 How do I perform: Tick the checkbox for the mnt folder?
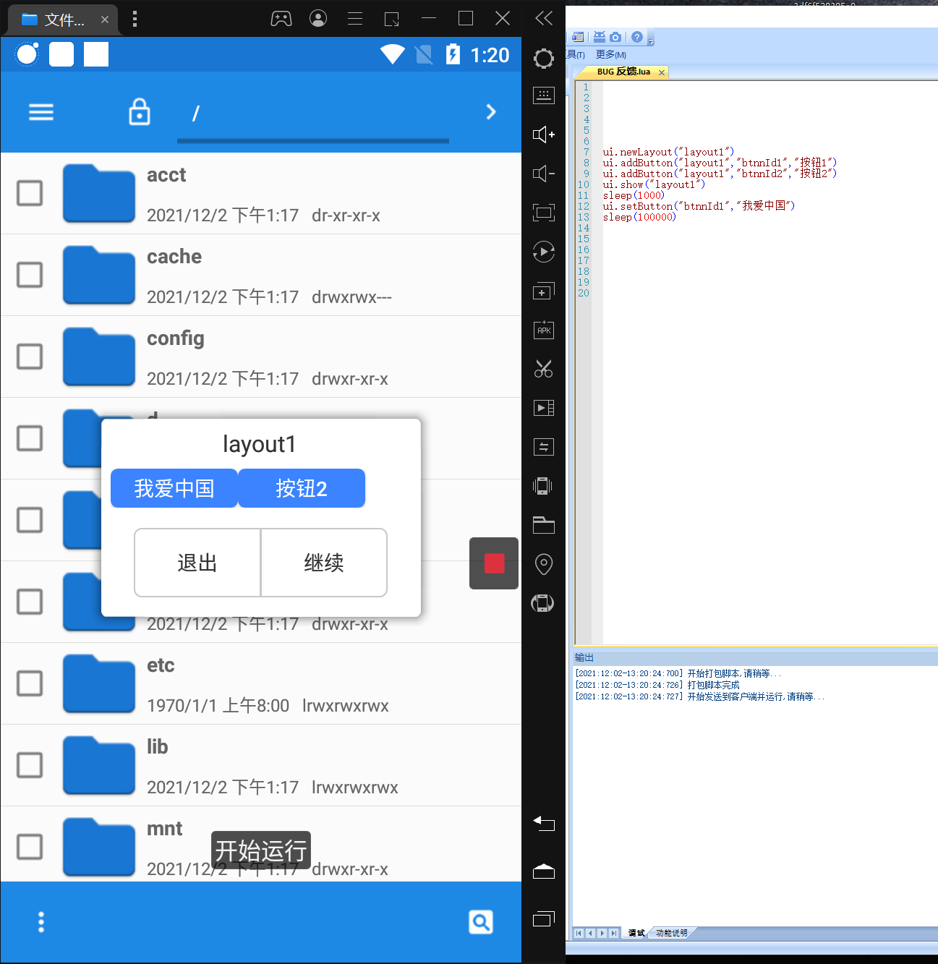[30, 847]
